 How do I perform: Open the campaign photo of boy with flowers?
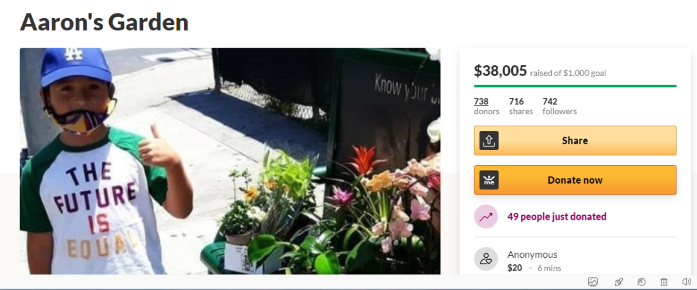[230, 160]
